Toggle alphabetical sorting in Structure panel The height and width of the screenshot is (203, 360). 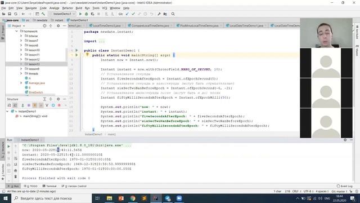pyautogui.click(x=15, y=105)
